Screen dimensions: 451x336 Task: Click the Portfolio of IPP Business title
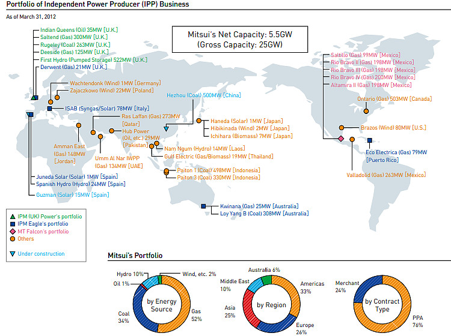98,4
